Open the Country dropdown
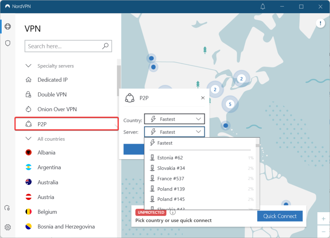Viewport: 330px width, 238px height. coord(174,119)
